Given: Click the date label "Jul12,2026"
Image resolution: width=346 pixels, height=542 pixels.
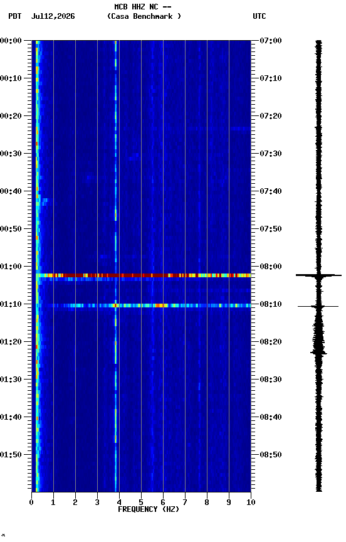Looking at the screenshot, I should point(53,16).
